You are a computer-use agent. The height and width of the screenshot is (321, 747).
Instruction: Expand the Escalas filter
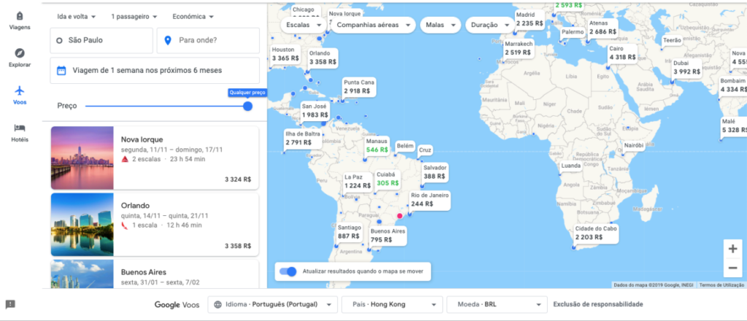303,25
